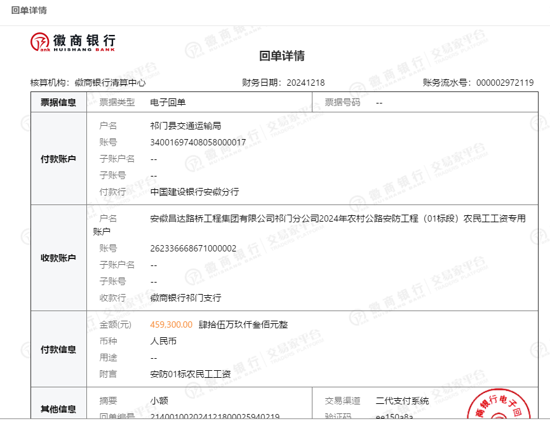
Task: Click the Huishang Bank logo
Action: (x=73, y=41)
